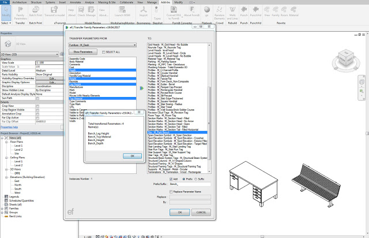Open the Launch WSM tool

(x=122, y=12)
